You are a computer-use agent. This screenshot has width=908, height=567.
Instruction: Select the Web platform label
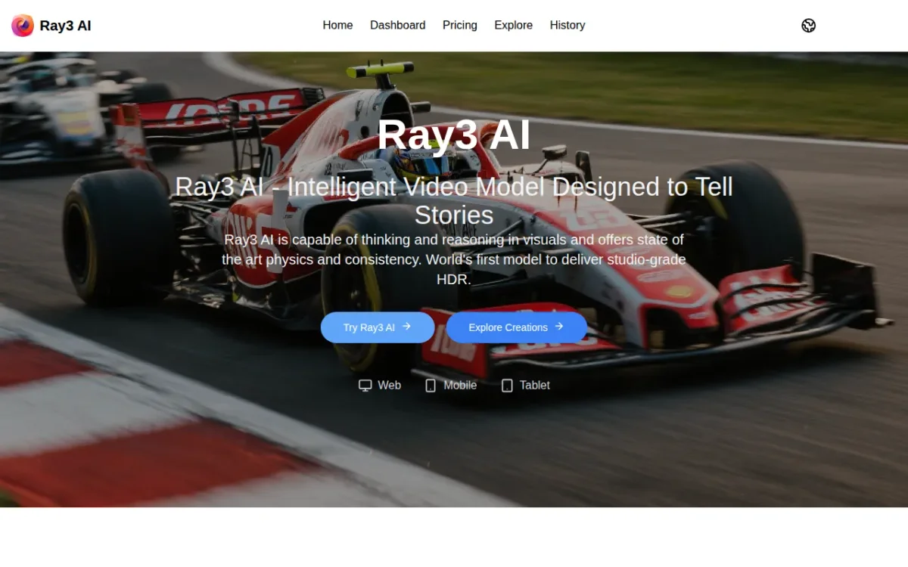[x=389, y=386]
